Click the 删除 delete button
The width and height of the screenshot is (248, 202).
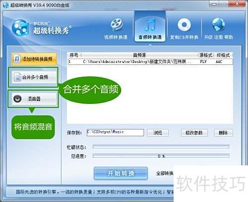223,133
